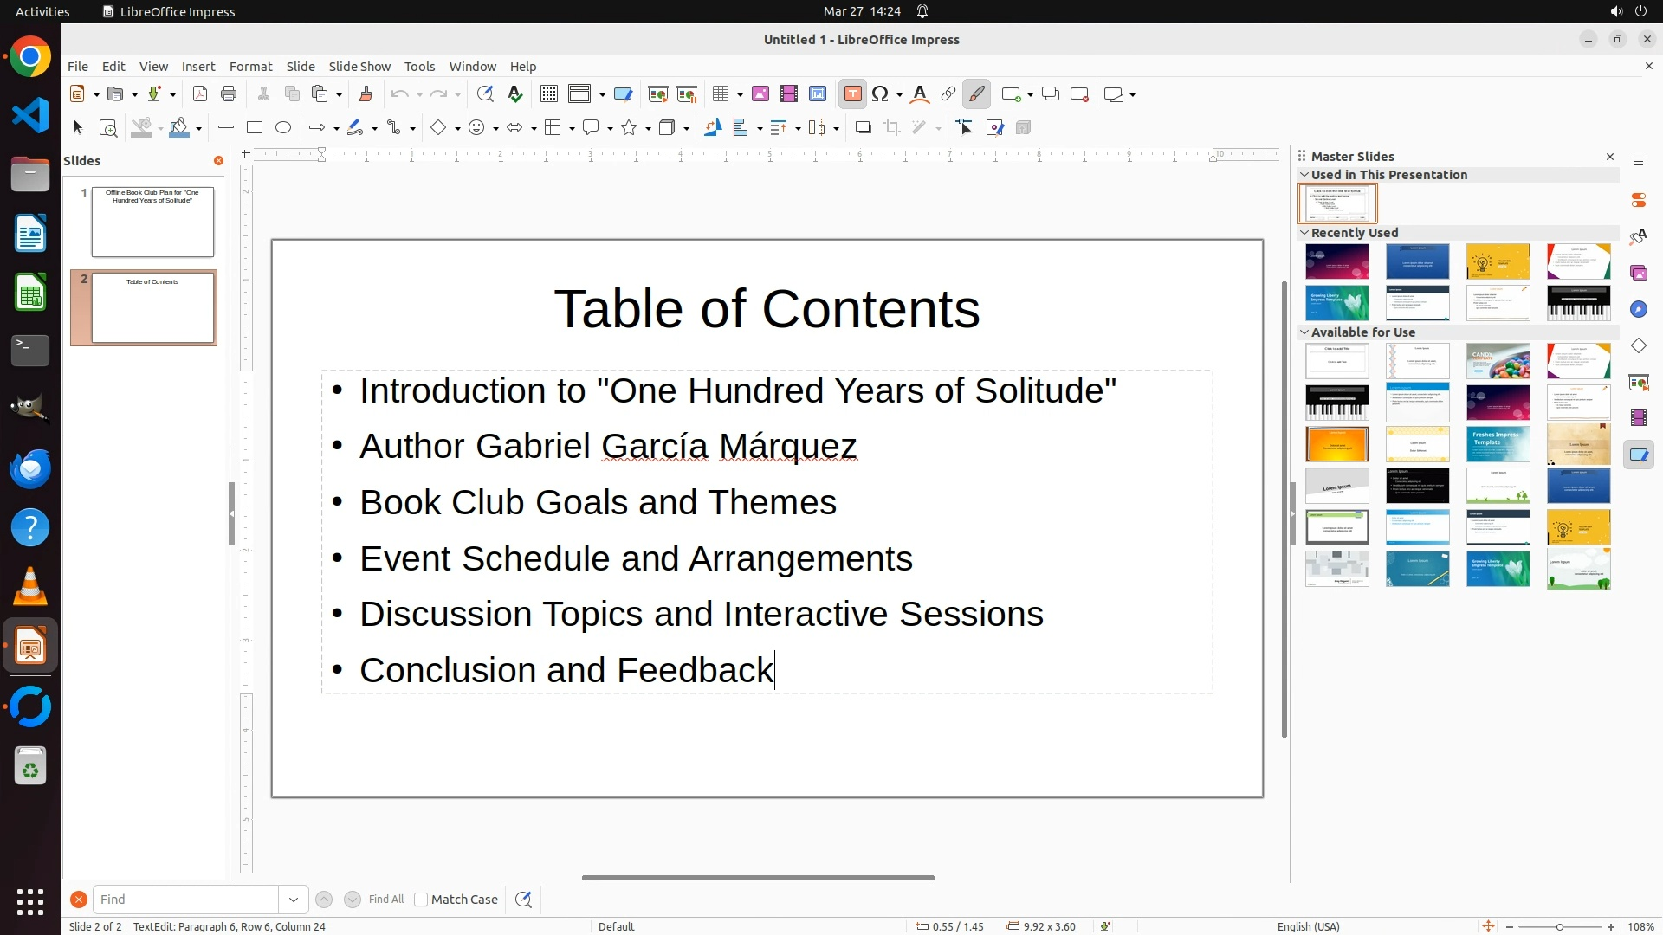Toggle the Shadow icon
This screenshot has height=935, width=1663.
(863, 128)
